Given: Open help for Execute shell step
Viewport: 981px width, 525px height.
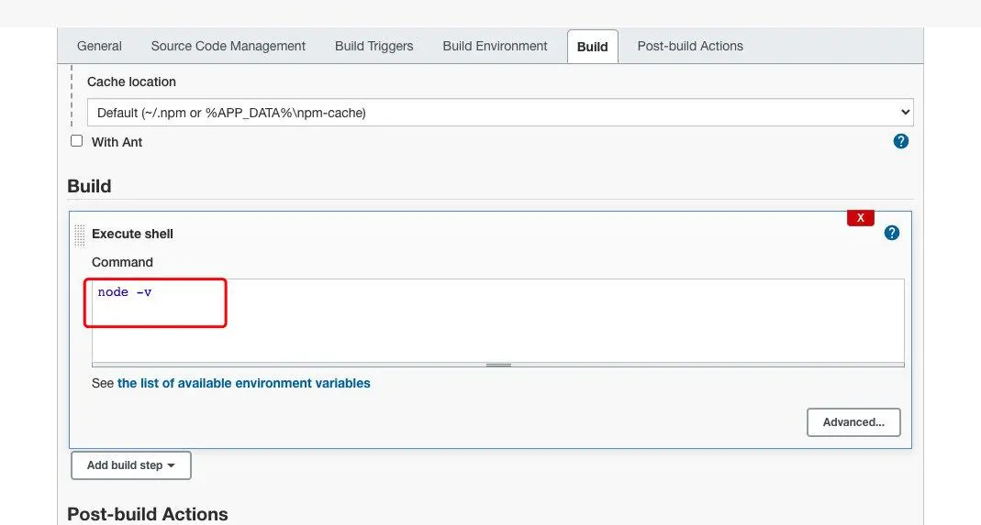Looking at the screenshot, I should pyautogui.click(x=892, y=233).
